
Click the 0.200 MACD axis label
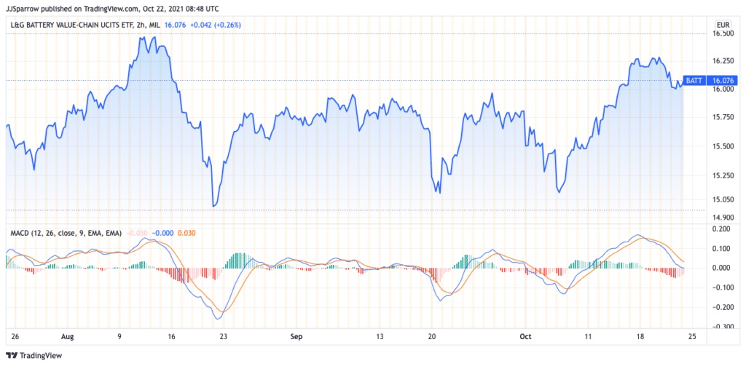point(721,228)
